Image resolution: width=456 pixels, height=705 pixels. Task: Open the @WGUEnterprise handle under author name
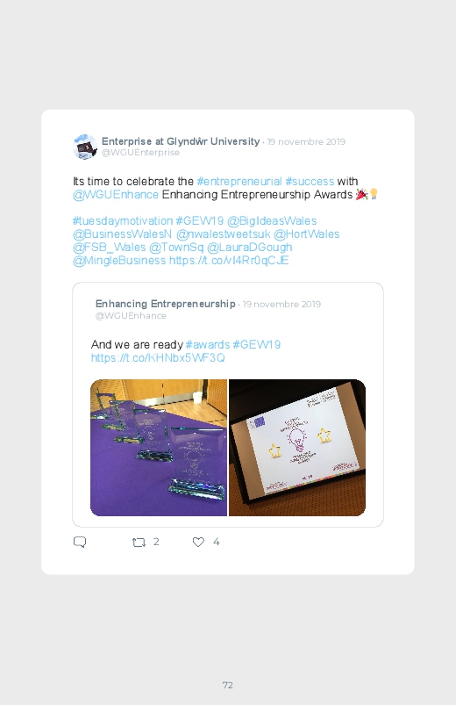coord(140,153)
